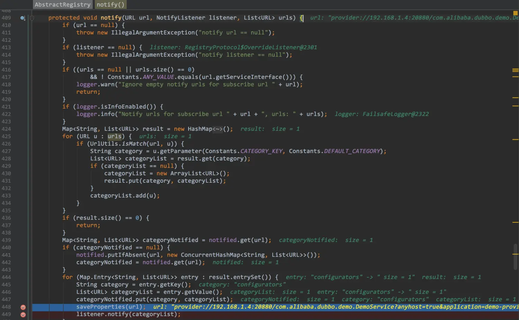Click 'logger.warn' on line 418

tap(95, 84)
